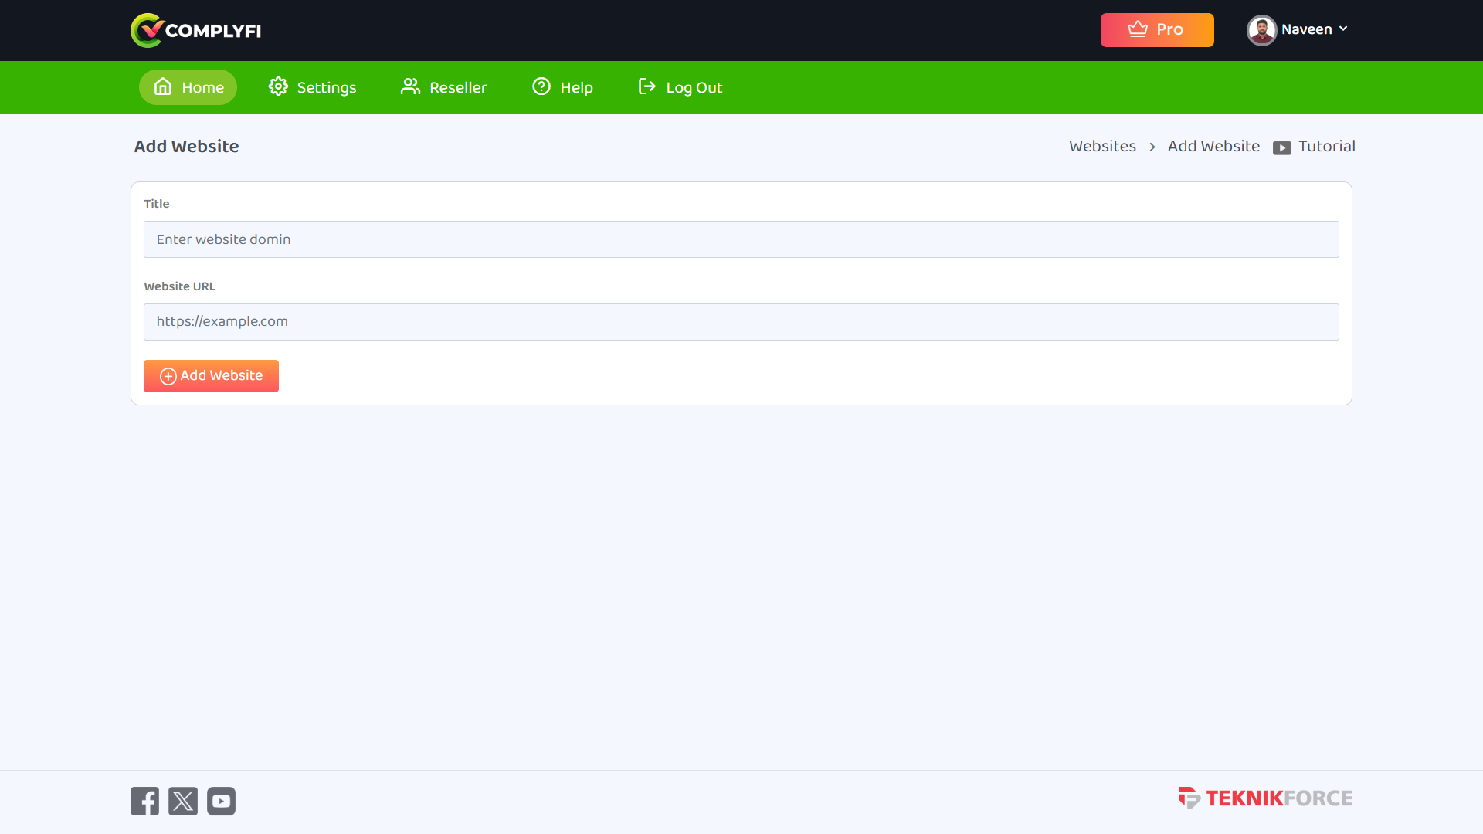
Task: Open the YouTube footer icon
Action: (221, 802)
